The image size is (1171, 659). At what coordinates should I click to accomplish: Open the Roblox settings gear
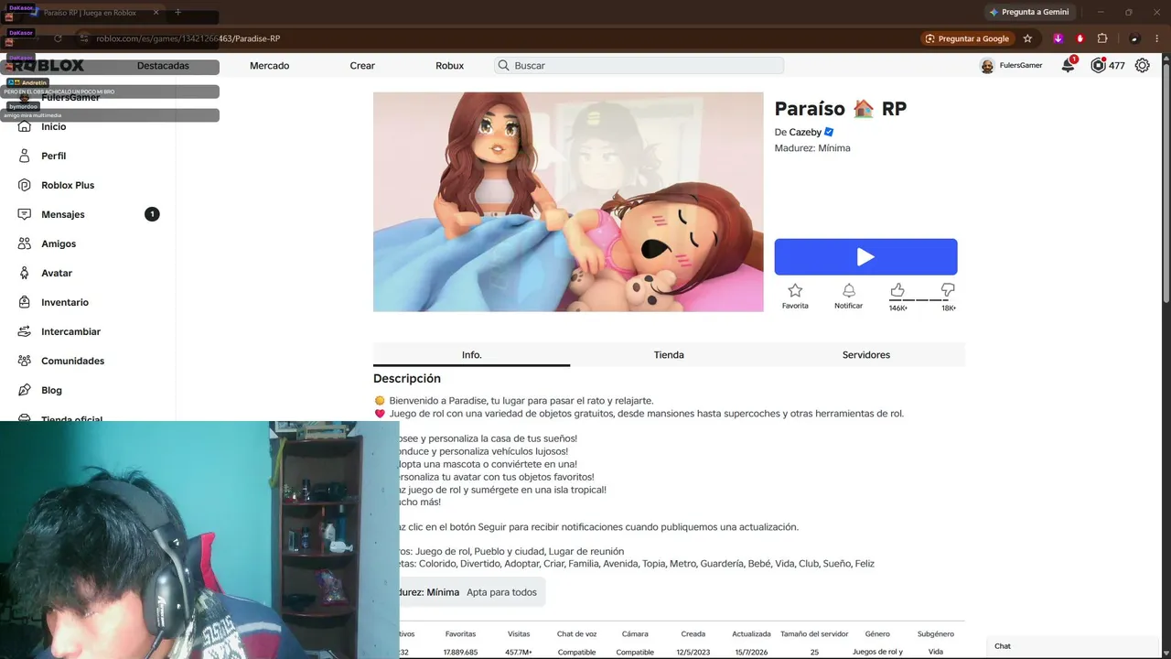click(x=1142, y=66)
